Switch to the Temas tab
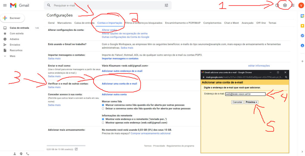This screenshot has height=156, width=305. pyautogui.click(x=272, y=23)
